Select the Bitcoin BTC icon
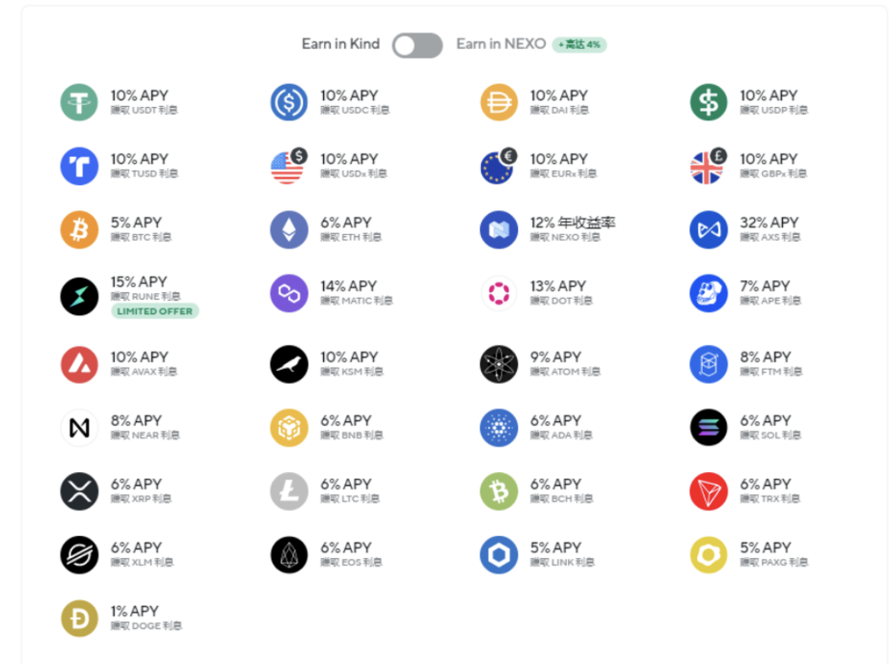Viewport: 891px width, 664px height. click(x=79, y=229)
